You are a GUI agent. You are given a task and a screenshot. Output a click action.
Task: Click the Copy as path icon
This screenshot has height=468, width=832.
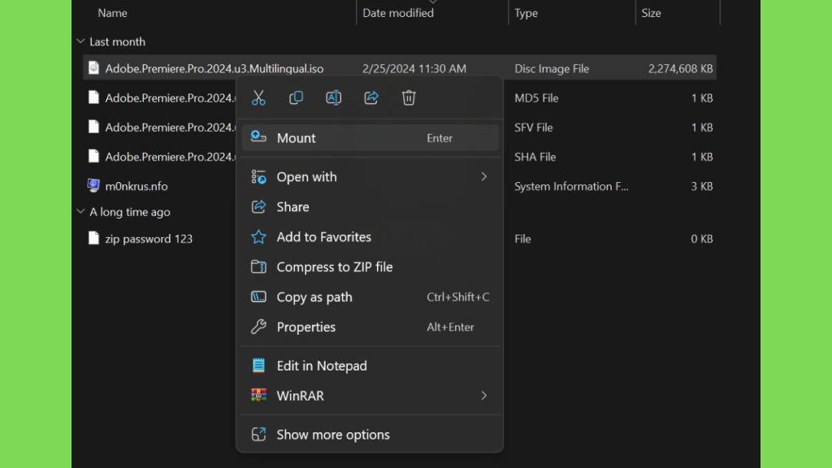click(258, 297)
